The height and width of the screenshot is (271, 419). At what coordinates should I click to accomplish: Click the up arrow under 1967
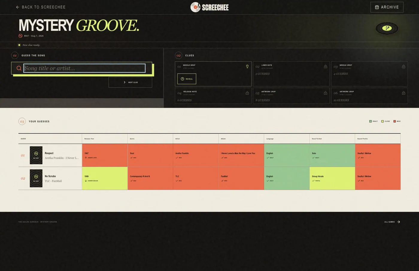(x=86, y=158)
